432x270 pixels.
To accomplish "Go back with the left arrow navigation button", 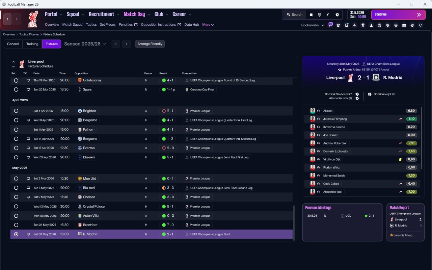I will (7, 19).
